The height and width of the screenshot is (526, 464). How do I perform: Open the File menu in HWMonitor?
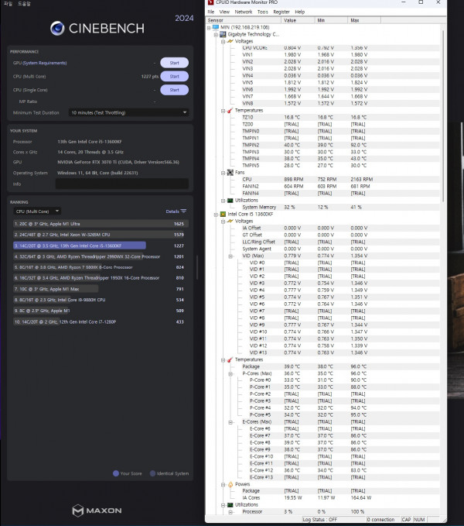(x=211, y=12)
